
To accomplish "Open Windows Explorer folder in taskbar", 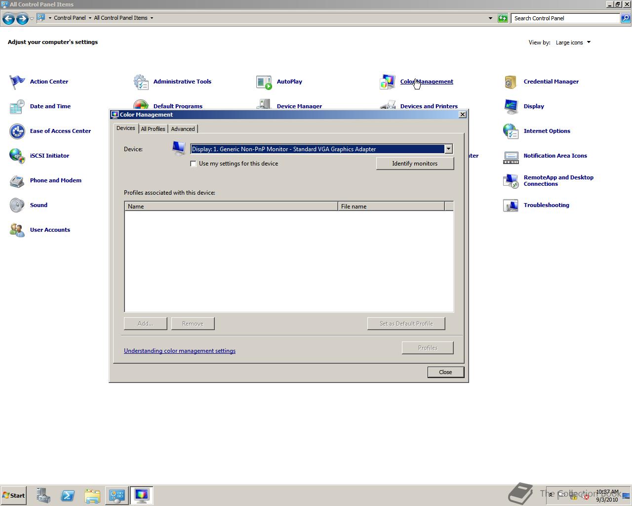I will tap(92, 495).
